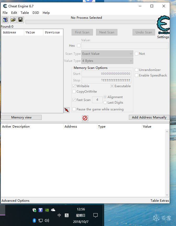This screenshot has height=226, width=176.
Task: Open Windows Defender tray icon
Action: click(x=34, y=210)
